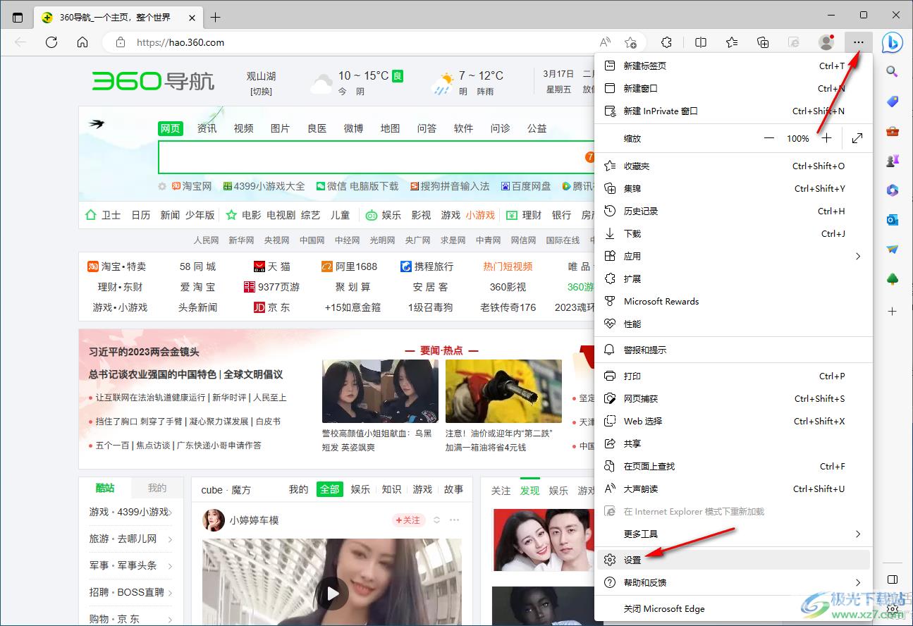
Task: Select the 关注 tab in feed
Action: 501,491
